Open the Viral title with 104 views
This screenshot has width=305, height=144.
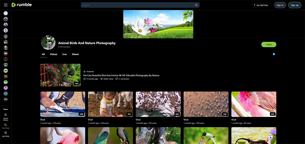186,120
